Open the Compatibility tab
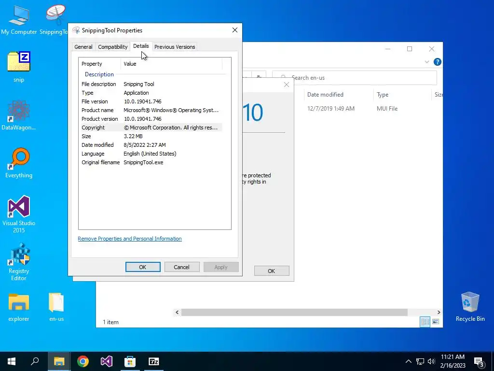 click(112, 47)
